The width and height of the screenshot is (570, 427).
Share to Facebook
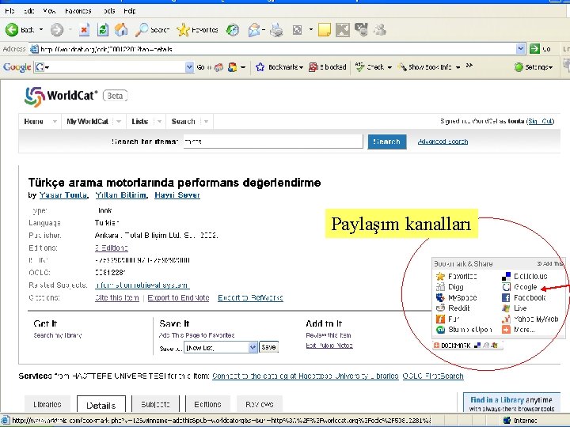524,298
